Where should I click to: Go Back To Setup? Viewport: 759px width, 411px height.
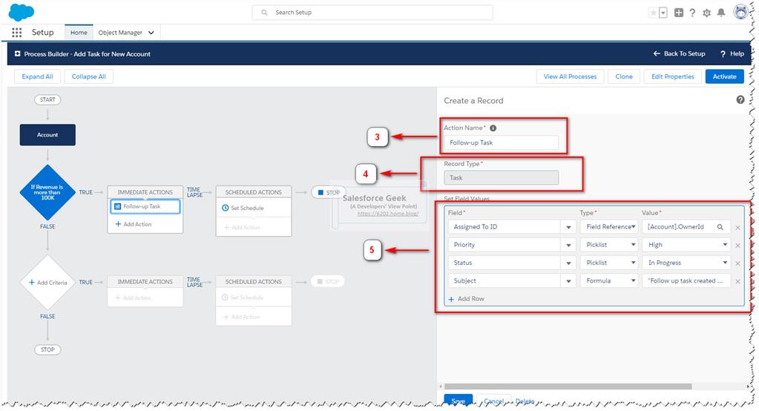(x=679, y=53)
